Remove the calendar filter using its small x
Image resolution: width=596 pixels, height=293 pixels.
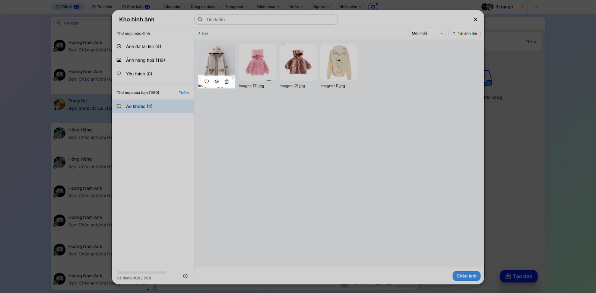coord(377,4)
